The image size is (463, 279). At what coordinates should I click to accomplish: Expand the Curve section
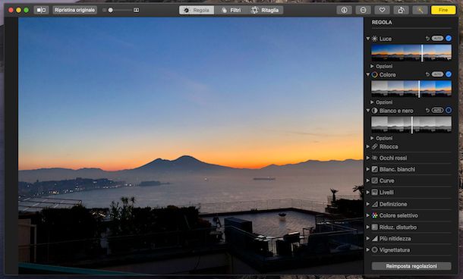[x=368, y=180]
